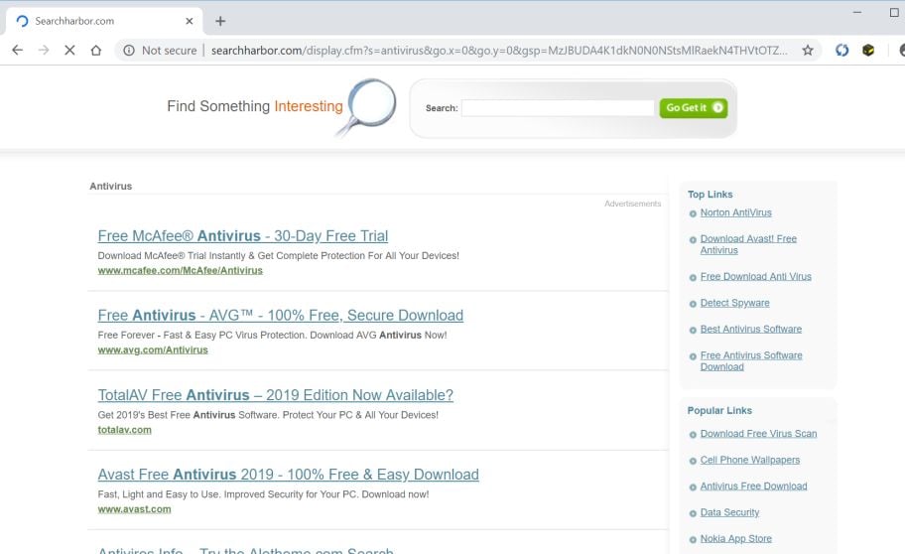Image resolution: width=905 pixels, height=554 pixels.
Task: Open the browser home page icon
Action: [x=96, y=51]
